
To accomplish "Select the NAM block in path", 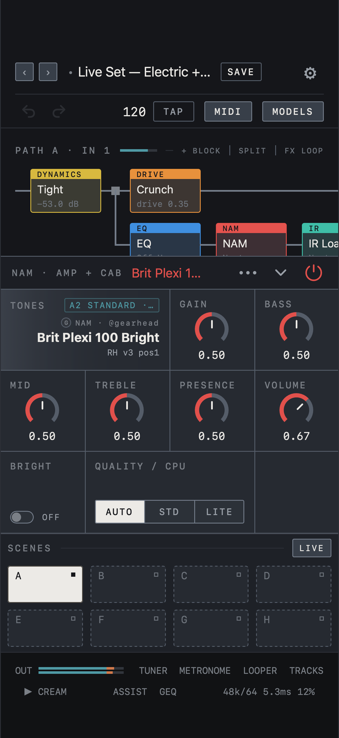I will click(251, 240).
